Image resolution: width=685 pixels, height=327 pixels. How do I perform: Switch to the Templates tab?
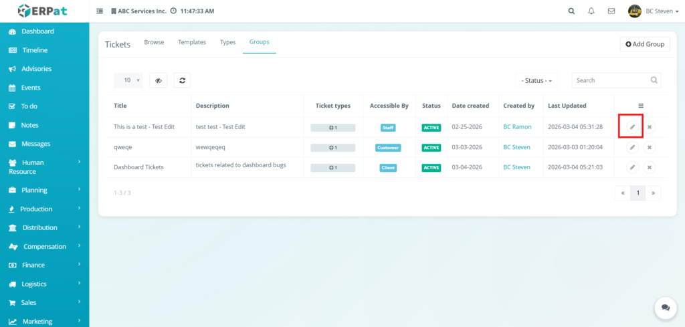(192, 42)
